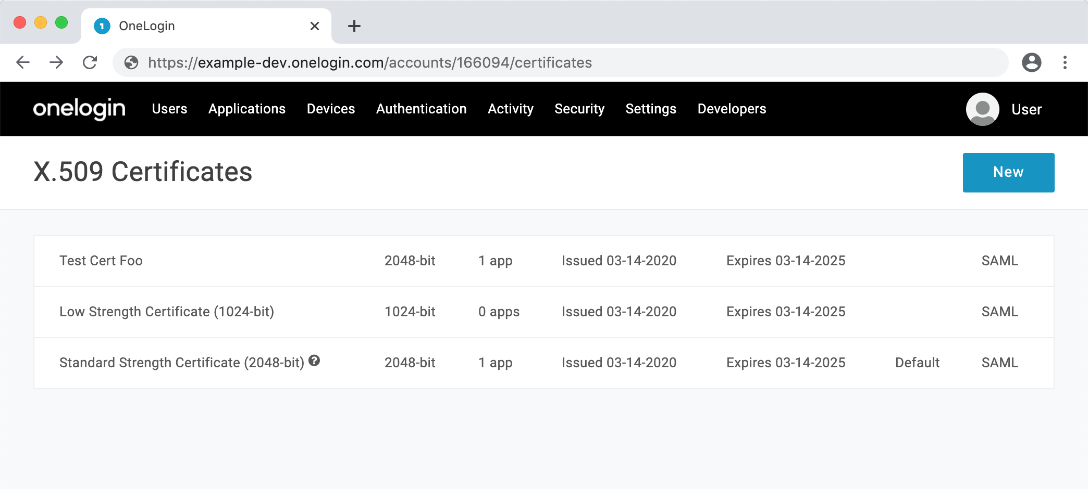The height and width of the screenshot is (489, 1088).
Task: Click SAML in the Test Cert Foo row
Action: pos(1000,261)
